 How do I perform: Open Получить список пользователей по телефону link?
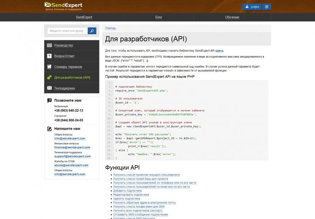click(x=155, y=183)
